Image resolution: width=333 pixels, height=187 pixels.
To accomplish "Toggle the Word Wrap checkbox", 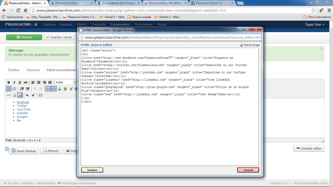I will click(x=242, y=45).
